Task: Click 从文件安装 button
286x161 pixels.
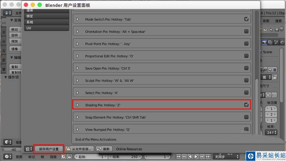Action: click(x=79, y=149)
